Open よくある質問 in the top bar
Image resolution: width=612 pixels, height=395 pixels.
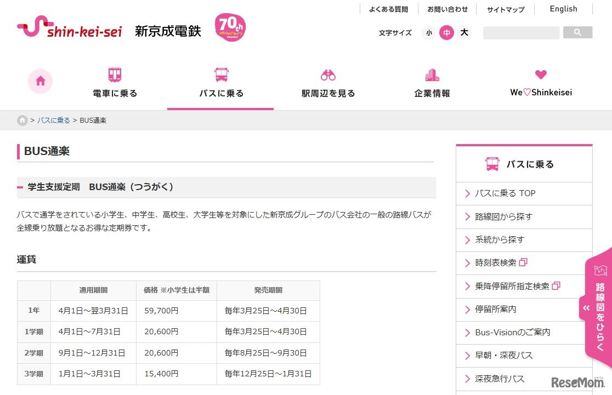click(389, 9)
